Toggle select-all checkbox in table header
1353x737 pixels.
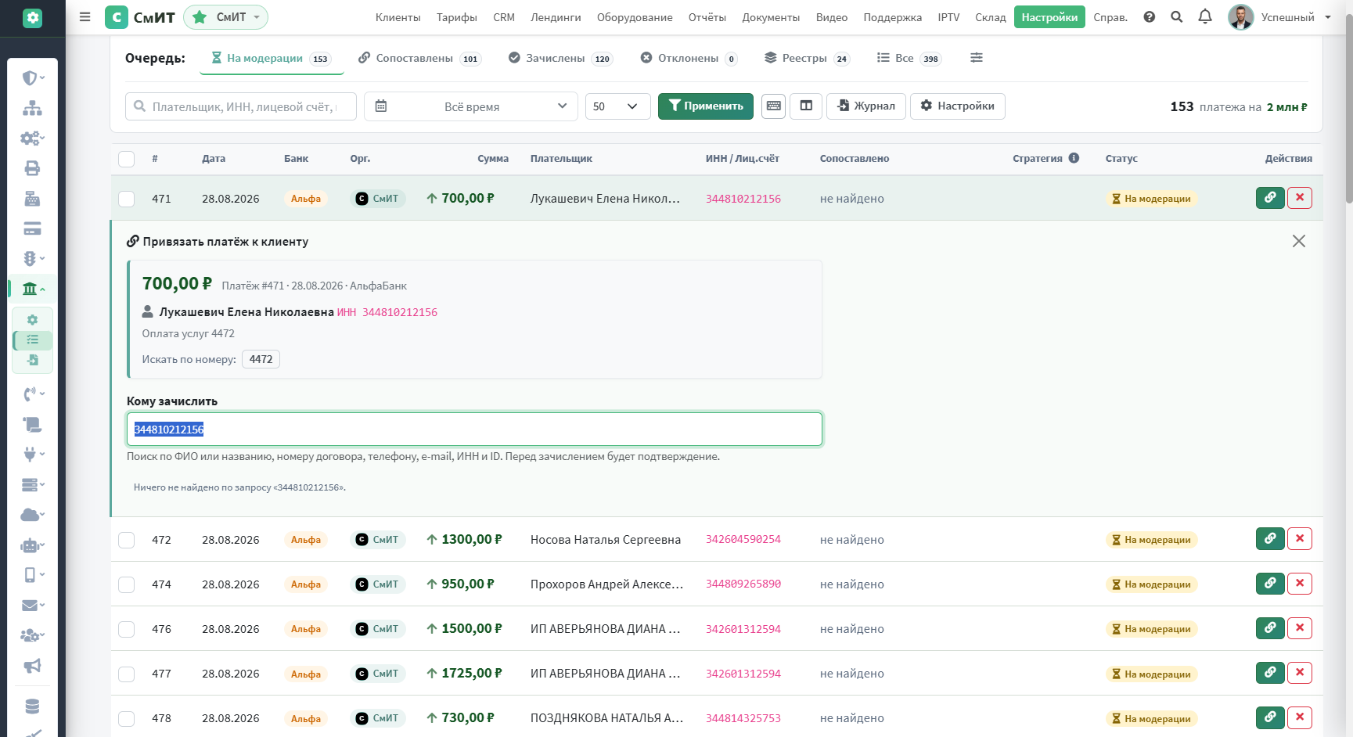click(x=126, y=159)
